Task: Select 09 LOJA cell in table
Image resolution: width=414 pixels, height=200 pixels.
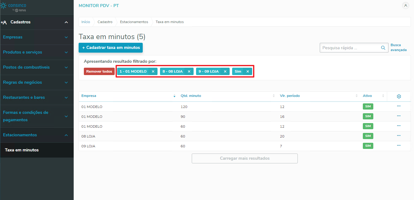Action: tap(88, 146)
